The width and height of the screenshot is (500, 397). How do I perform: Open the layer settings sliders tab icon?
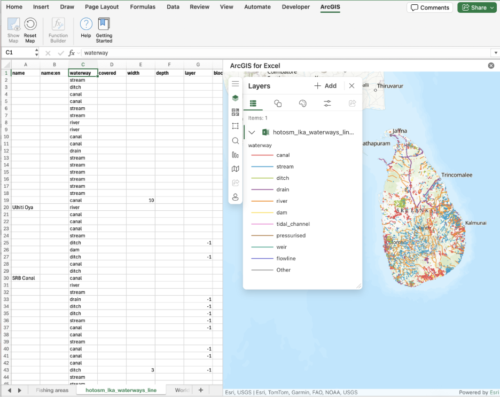pyautogui.click(x=327, y=103)
